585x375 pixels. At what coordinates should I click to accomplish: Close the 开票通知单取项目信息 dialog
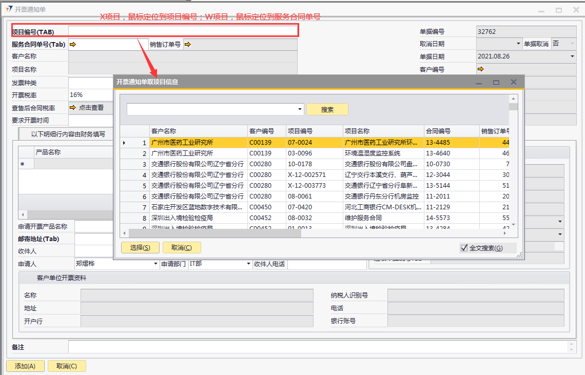pos(513,82)
